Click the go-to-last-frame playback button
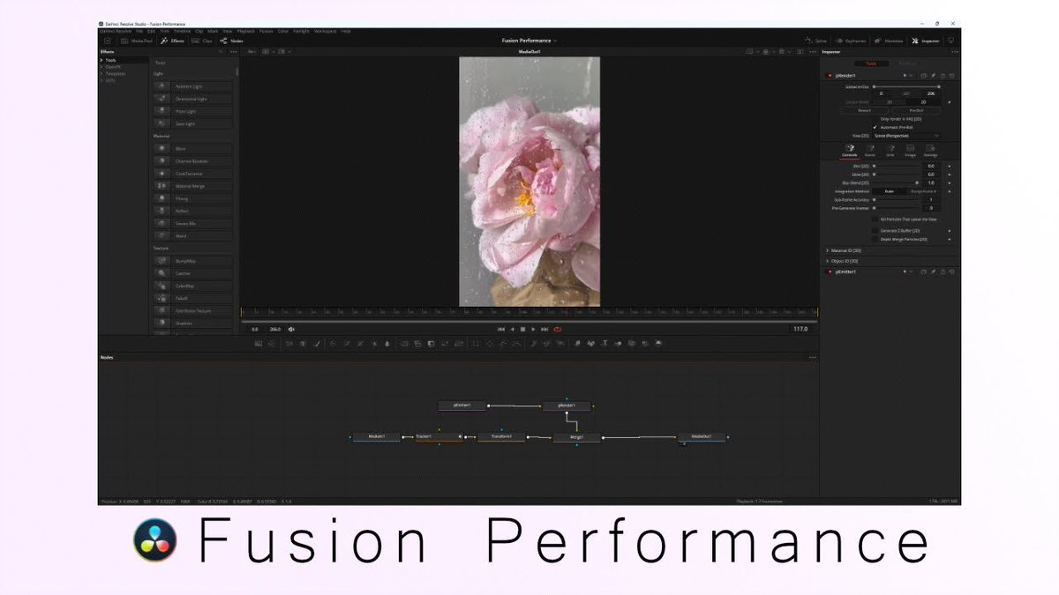Screen dimensions: 1059x595 click(x=545, y=329)
